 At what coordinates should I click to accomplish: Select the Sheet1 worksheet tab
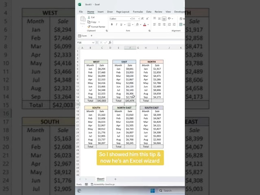[x=101, y=179]
